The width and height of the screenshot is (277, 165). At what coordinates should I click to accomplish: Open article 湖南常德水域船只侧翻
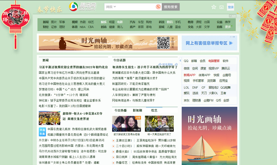coord(67,157)
